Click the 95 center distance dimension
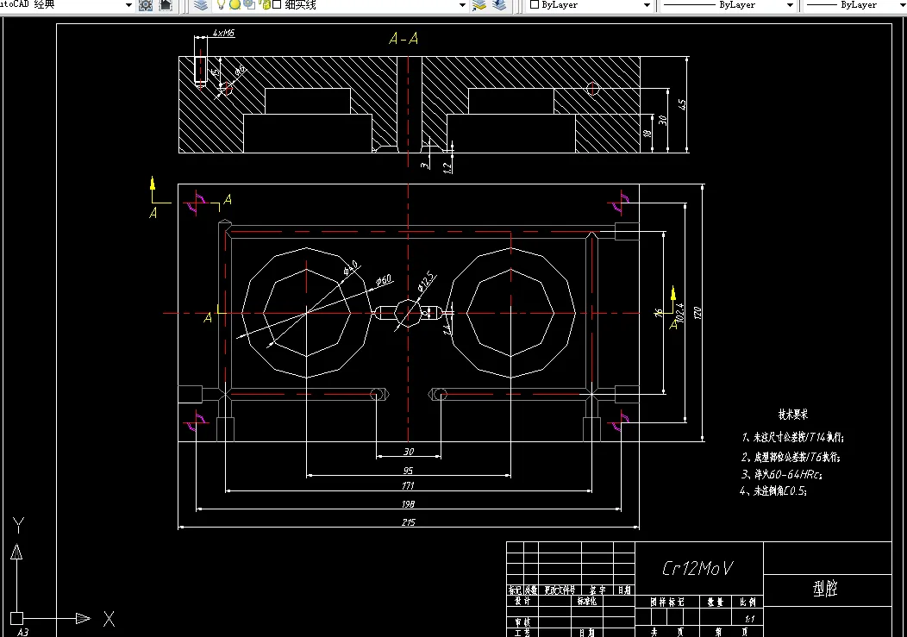 [x=409, y=471]
